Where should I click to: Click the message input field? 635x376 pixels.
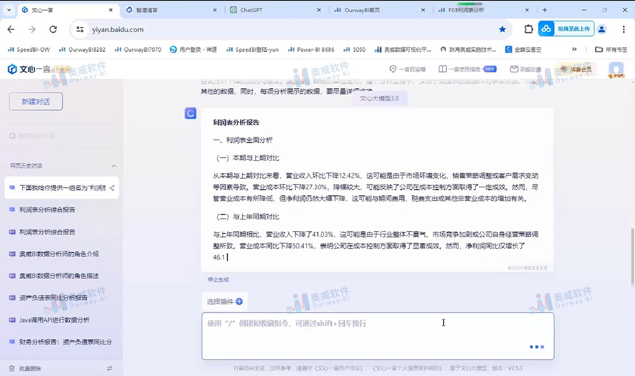(x=377, y=335)
